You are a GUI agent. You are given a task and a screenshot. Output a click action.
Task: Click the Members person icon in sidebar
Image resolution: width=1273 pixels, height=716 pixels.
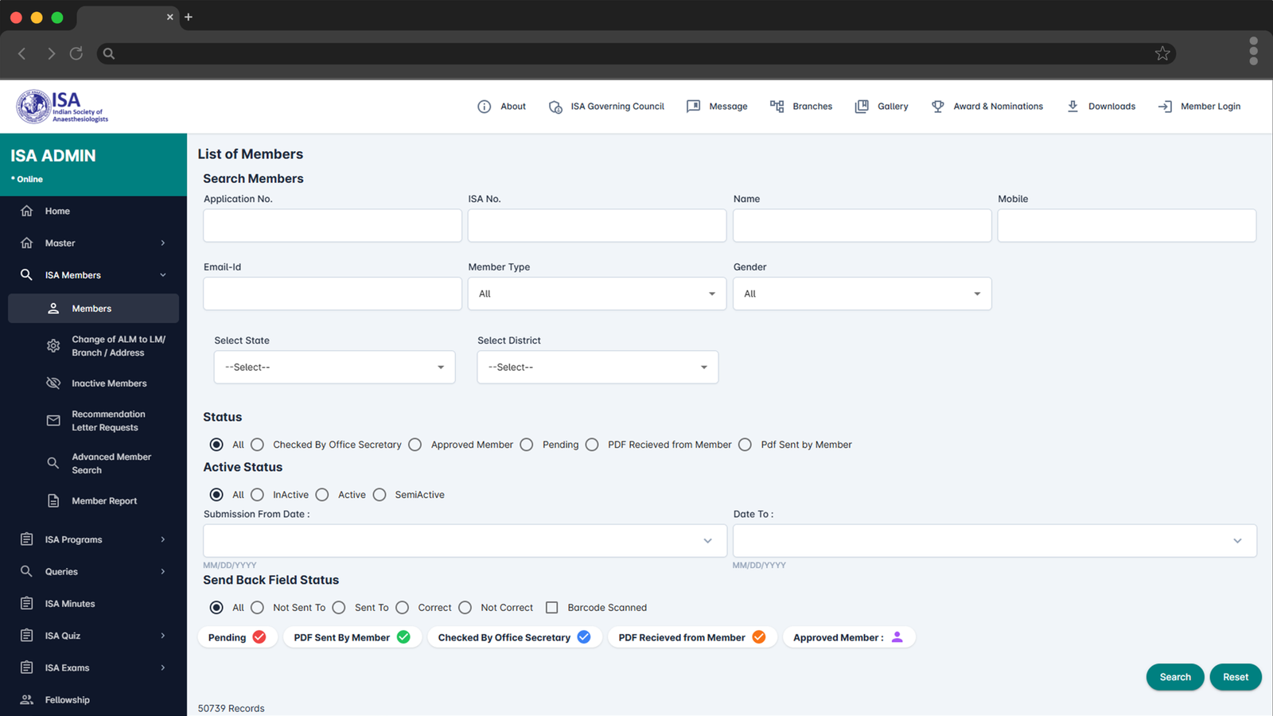[53, 309]
